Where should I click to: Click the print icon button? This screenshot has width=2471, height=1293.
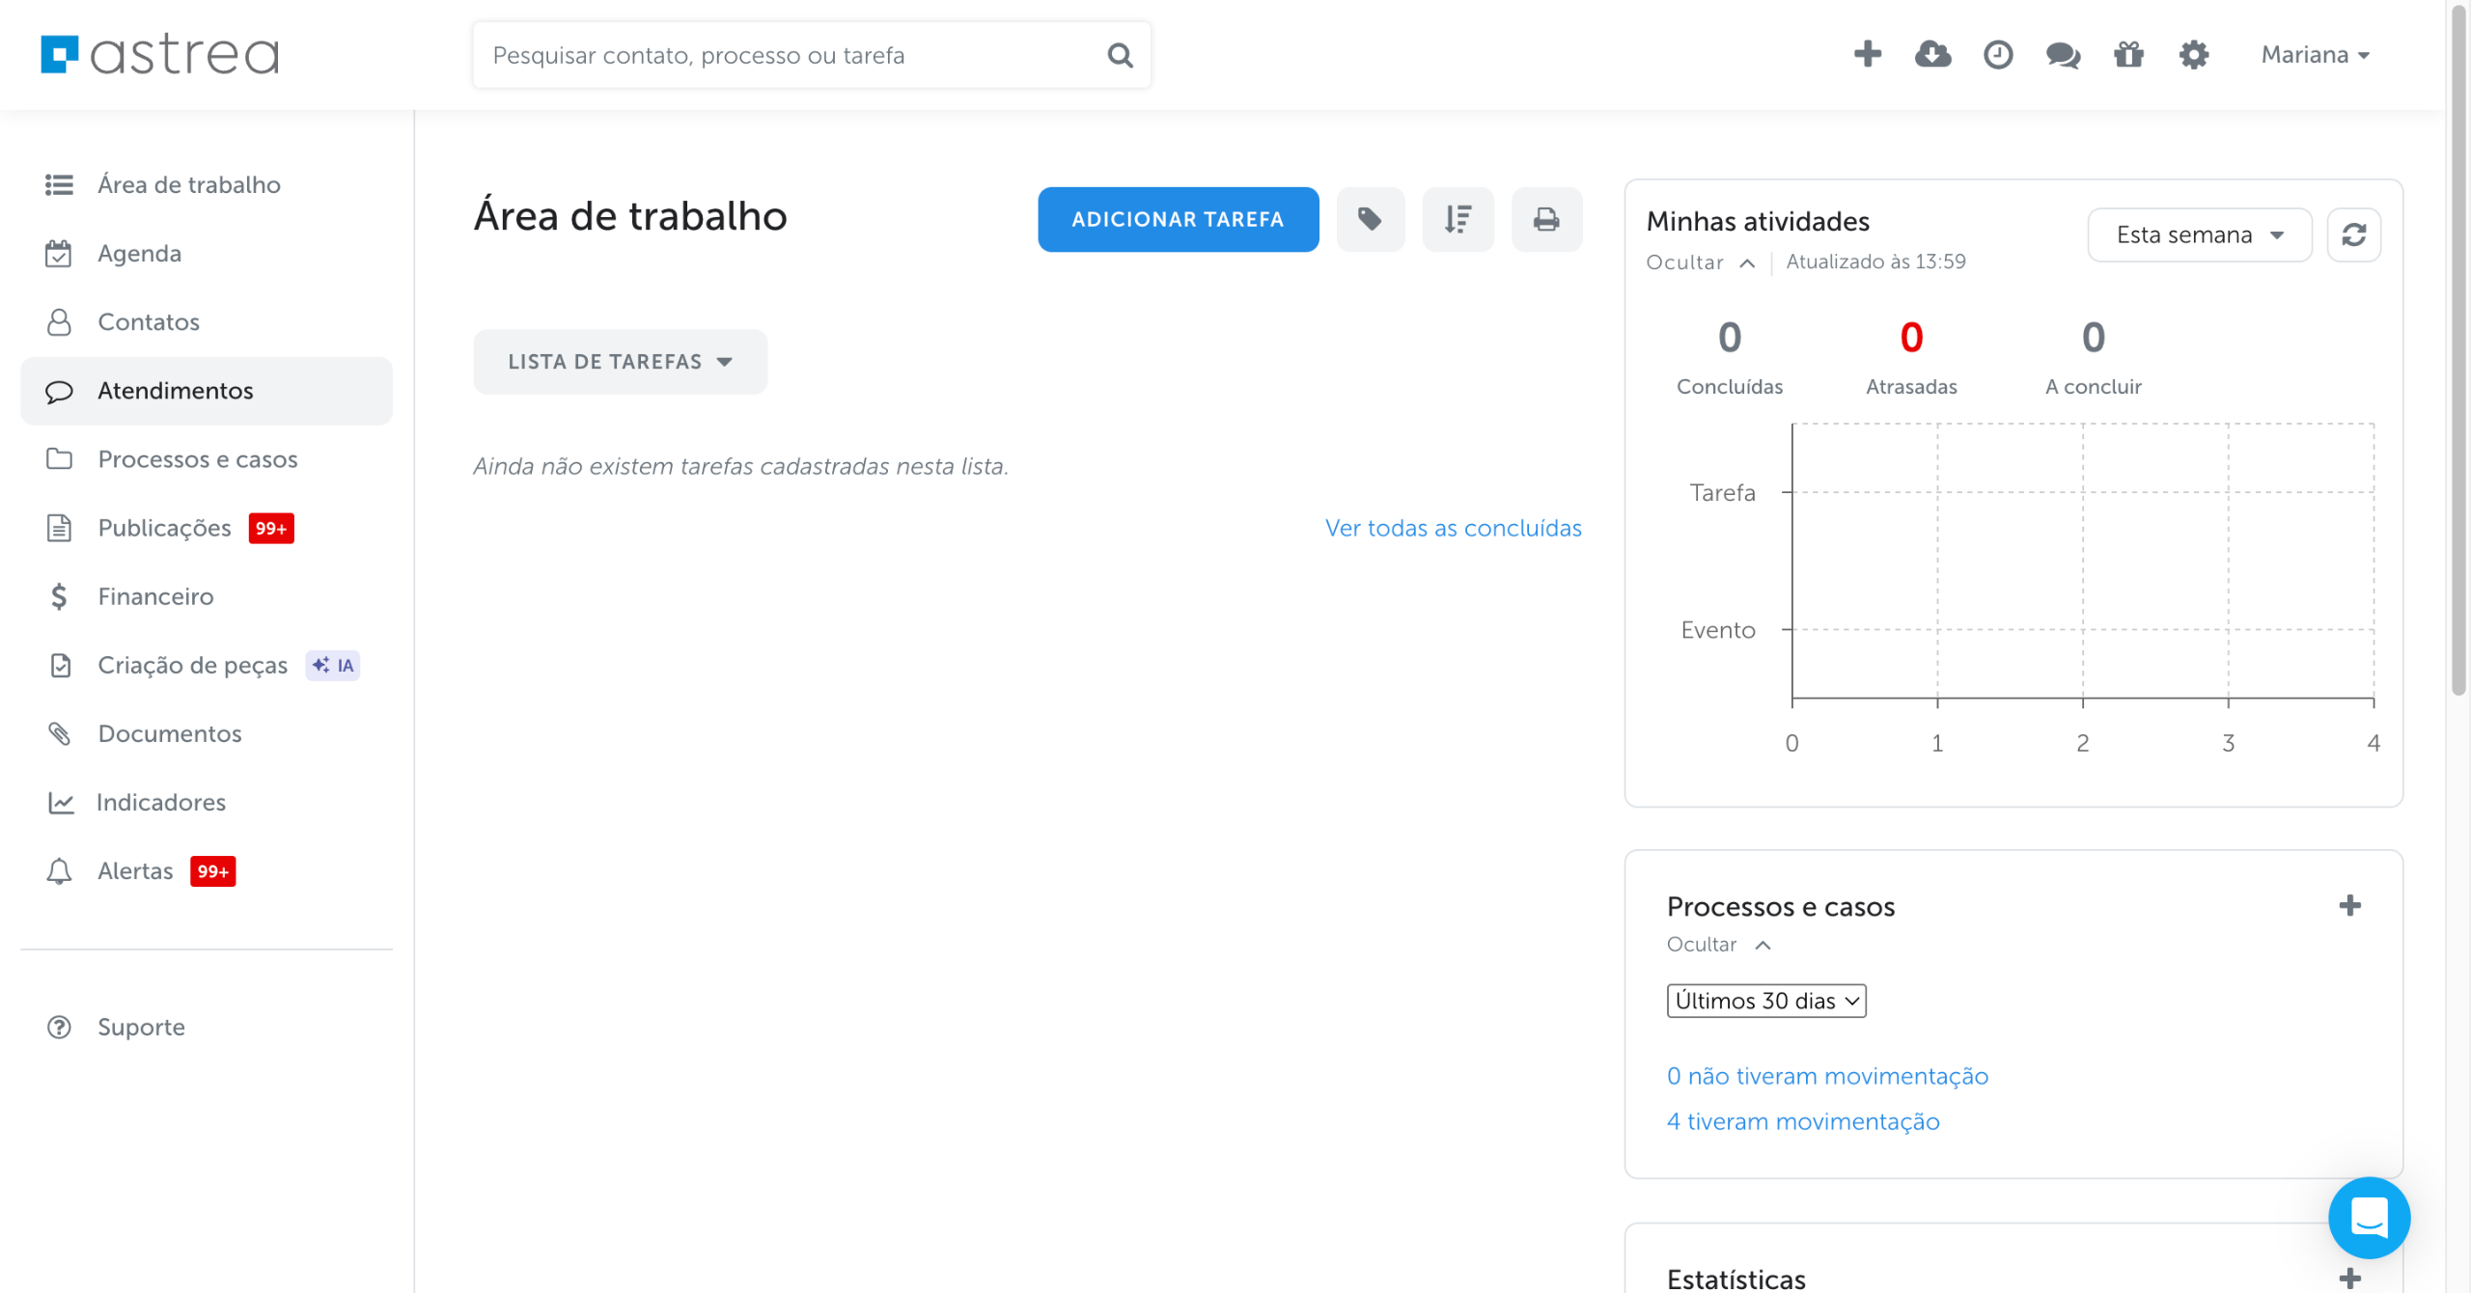coord(1546,219)
